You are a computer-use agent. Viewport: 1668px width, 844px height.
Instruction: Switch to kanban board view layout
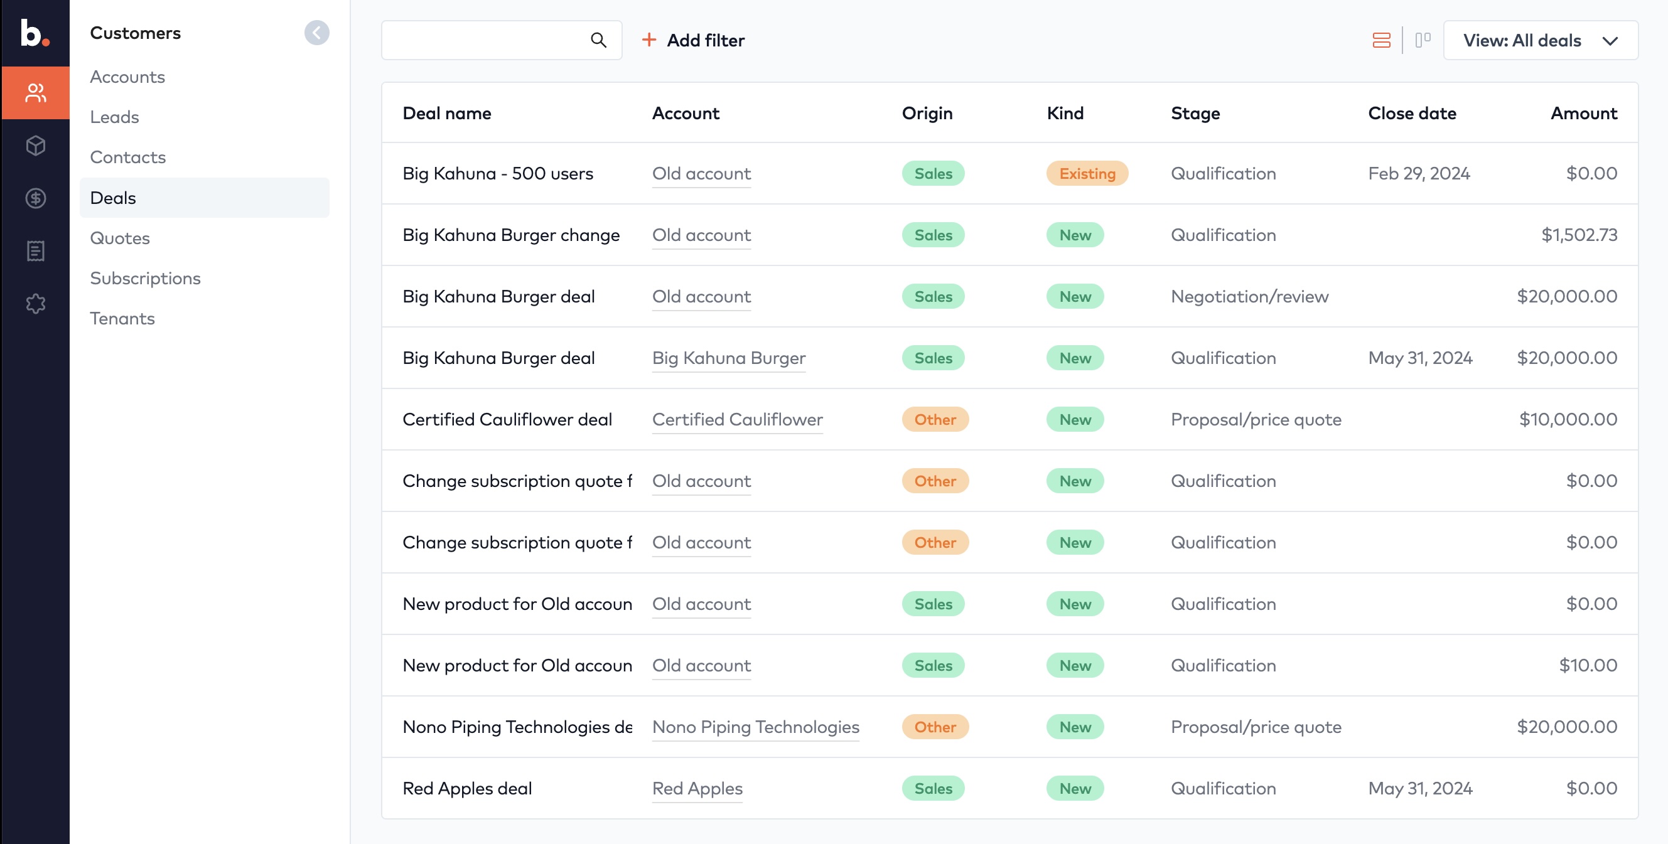(x=1423, y=40)
